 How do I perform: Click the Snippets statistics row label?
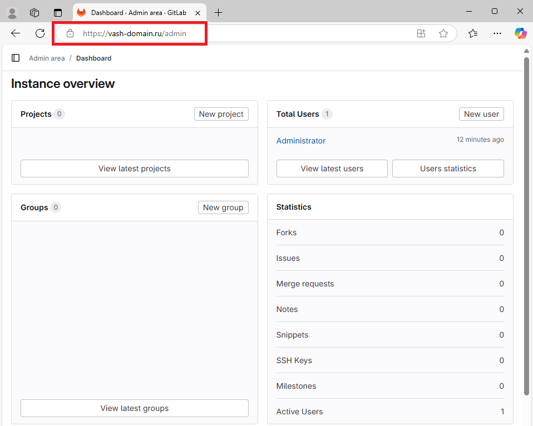[x=292, y=335]
